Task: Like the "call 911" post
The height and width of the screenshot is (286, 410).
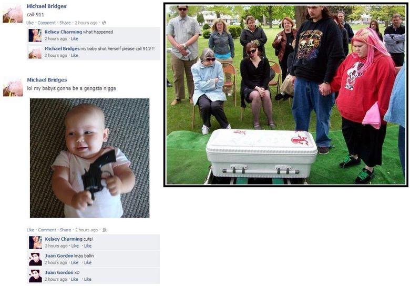Action: (30, 23)
